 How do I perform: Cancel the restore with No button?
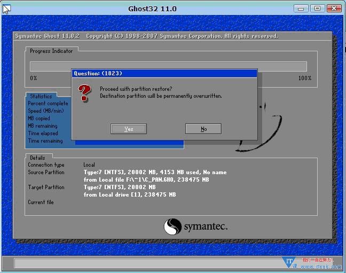[203, 129]
